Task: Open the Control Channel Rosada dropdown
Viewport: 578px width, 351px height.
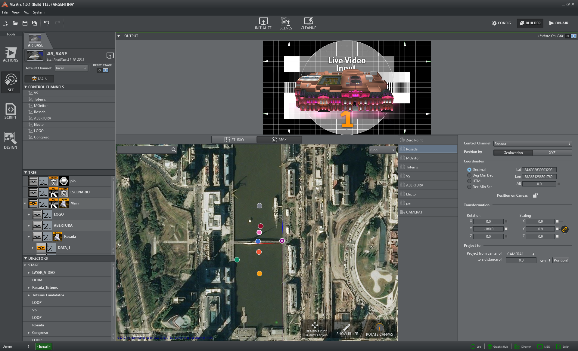Action: pos(532,144)
